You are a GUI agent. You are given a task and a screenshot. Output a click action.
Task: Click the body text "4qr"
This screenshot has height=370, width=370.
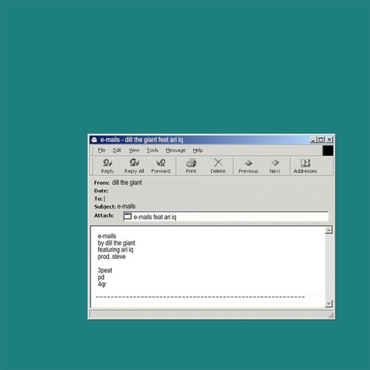point(102,284)
